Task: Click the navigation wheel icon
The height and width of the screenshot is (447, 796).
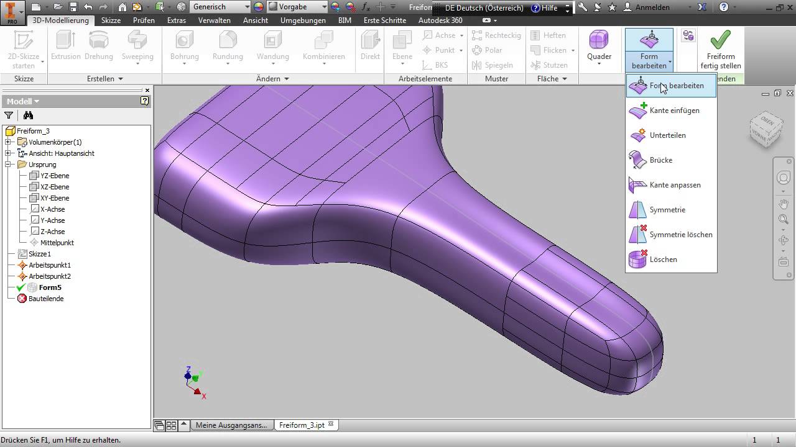Action: [x=783, y=179]
